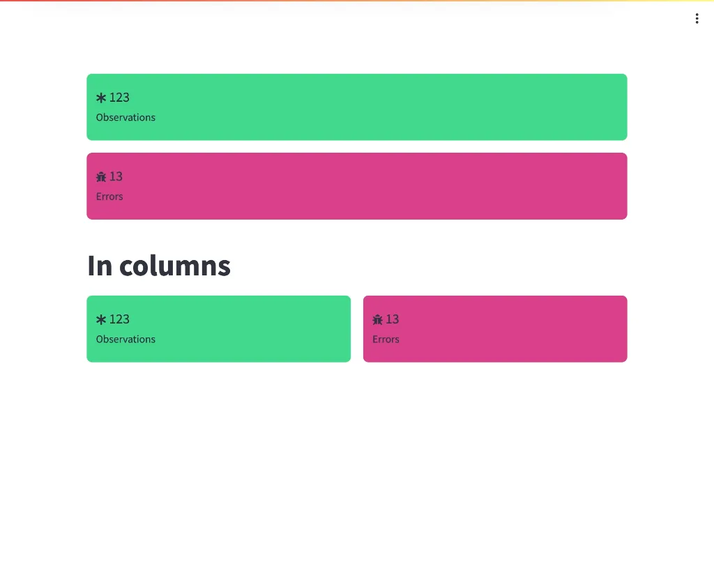Click the 13 value in full-width pink card
The image size is (714, 571).
click(116, 176)
